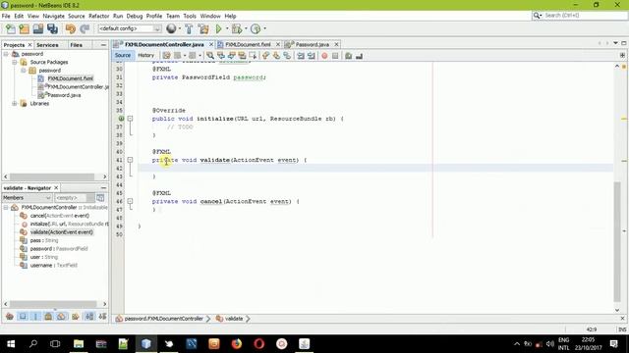Toggle Sort by Name in Navigator
The height and width of the screenshot is (353, 629).
tap(89, 316)
